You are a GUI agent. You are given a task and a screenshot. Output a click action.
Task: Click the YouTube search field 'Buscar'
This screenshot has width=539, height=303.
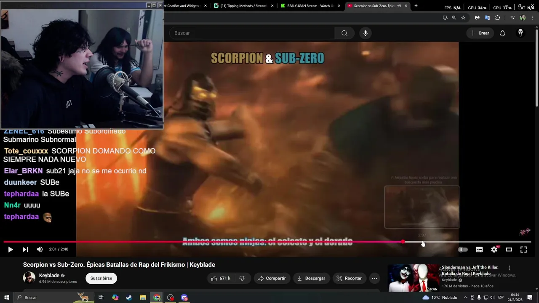(x=252, y=33)
